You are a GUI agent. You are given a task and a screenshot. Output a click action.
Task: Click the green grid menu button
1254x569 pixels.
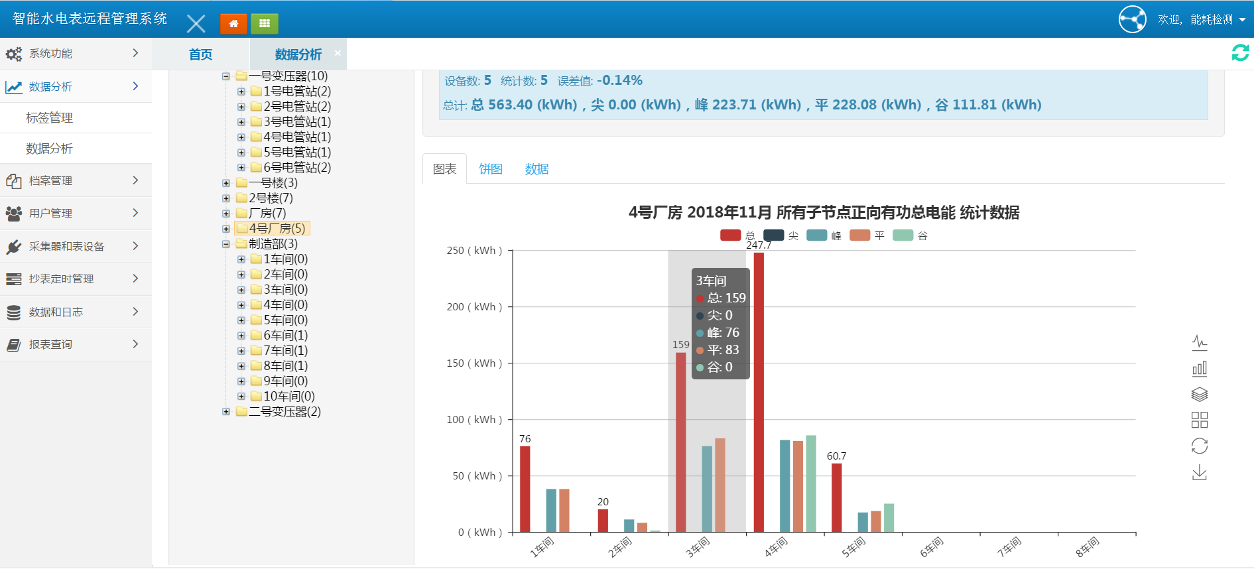coord(265,24)
